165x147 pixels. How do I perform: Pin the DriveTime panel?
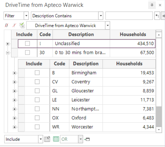click(x=152, y=5)
